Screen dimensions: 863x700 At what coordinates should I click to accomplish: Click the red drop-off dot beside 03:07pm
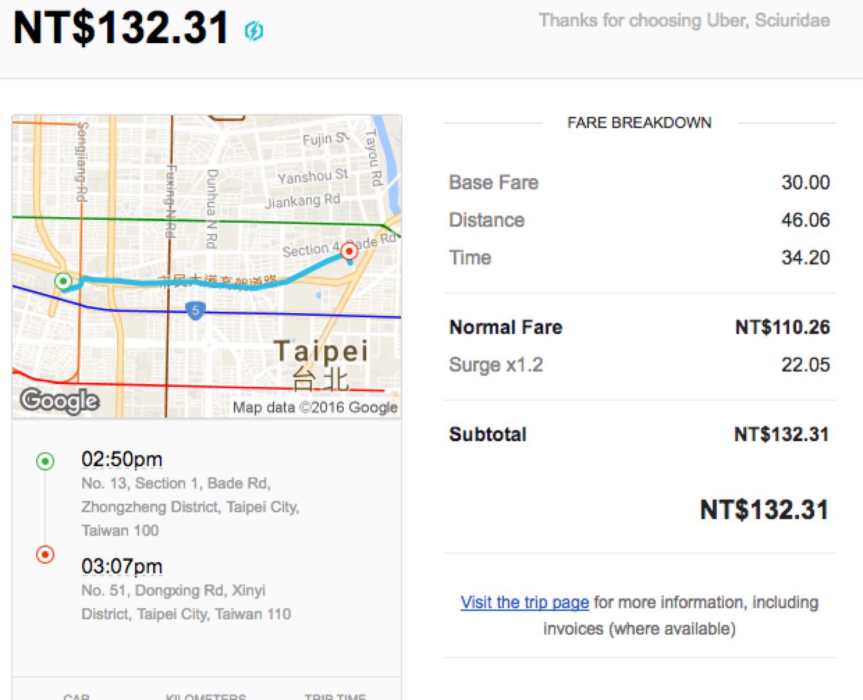(45, 555)
